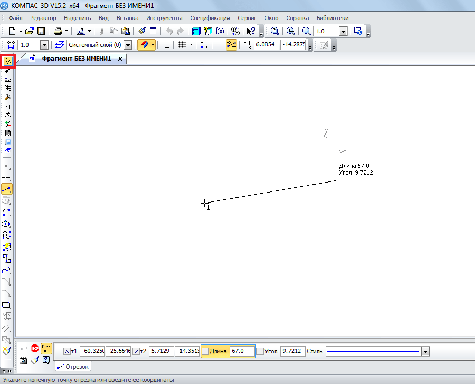This screenshot has height=384, width=475.
Task: Click the Длина value input field
Action: point(242,351)
